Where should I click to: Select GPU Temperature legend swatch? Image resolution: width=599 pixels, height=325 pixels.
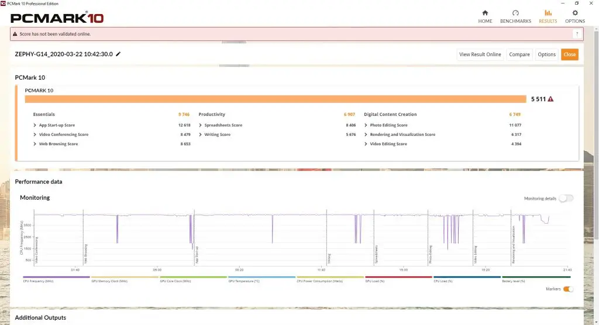point(261,277)
